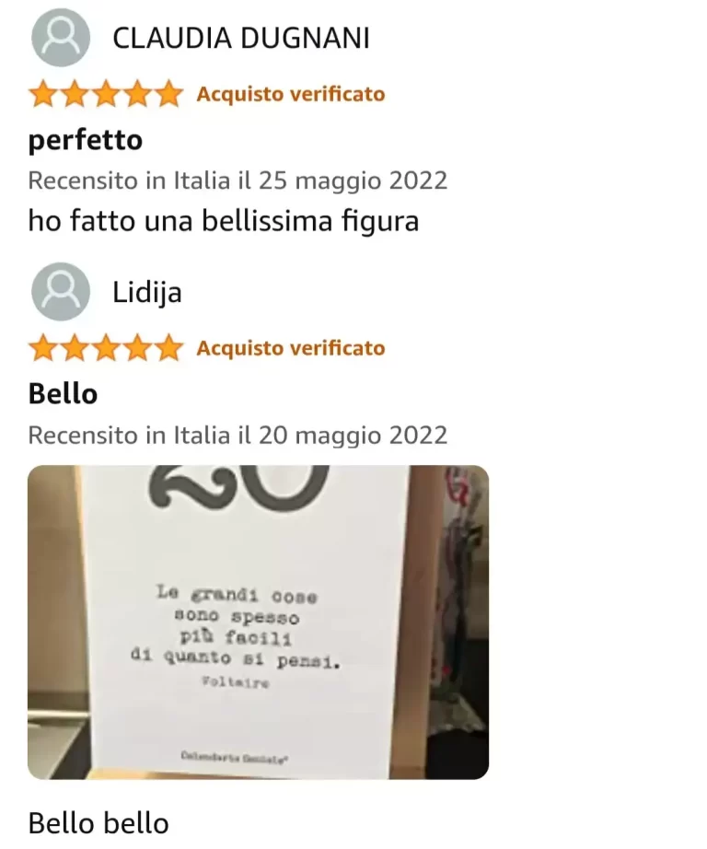
Task: Click Acquisto verificato under Lidija
Action: tap(291, 348)
